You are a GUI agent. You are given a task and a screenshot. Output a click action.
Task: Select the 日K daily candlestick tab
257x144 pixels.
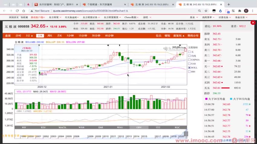tap(40, 36)
